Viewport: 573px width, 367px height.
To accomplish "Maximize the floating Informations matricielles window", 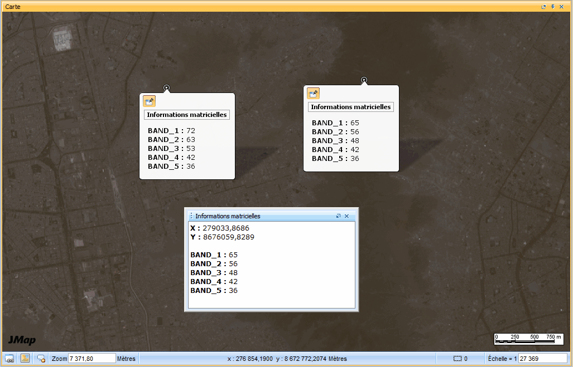I will click(338, 216).
